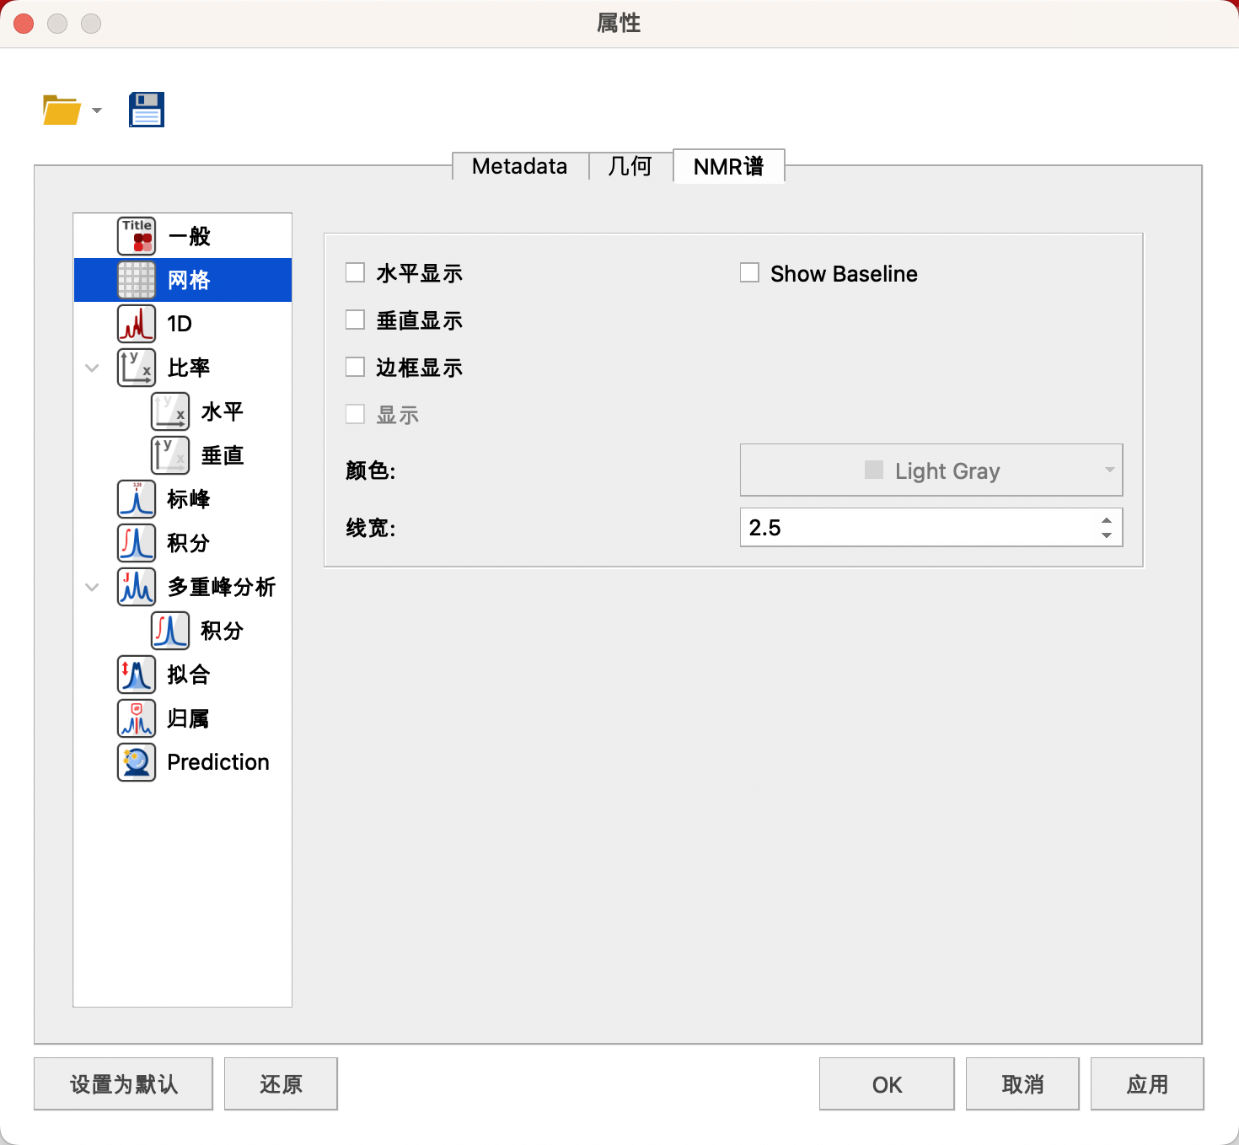Collapse the 比率 tree node
This screenshot has height=1145, width=1239.
tap(93, 368)
